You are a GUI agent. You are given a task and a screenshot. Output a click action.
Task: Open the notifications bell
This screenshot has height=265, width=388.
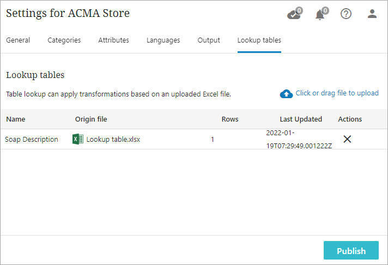tap(320, 14)
